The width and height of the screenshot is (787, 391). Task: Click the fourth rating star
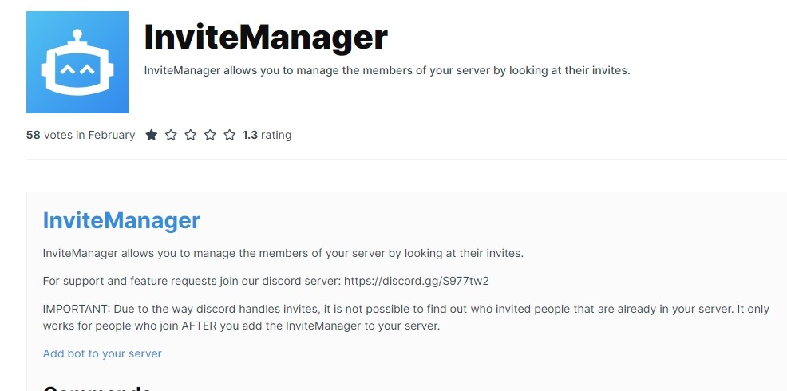(x=210, y=135)
